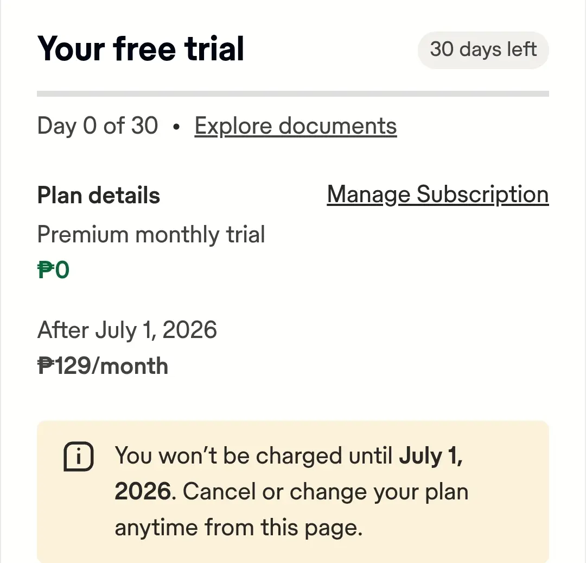Open the Explore documents link
This screenshot has width=586, height=563.
(x=296, y=126)
